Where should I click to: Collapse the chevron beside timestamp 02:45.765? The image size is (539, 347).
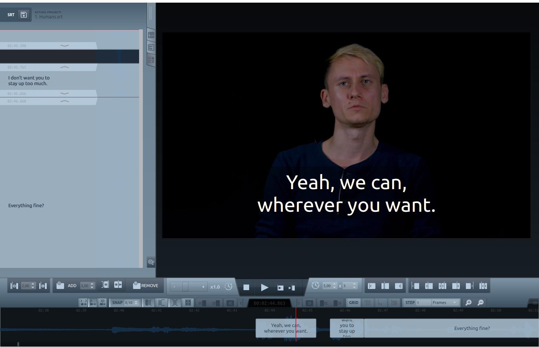[65, 67]
